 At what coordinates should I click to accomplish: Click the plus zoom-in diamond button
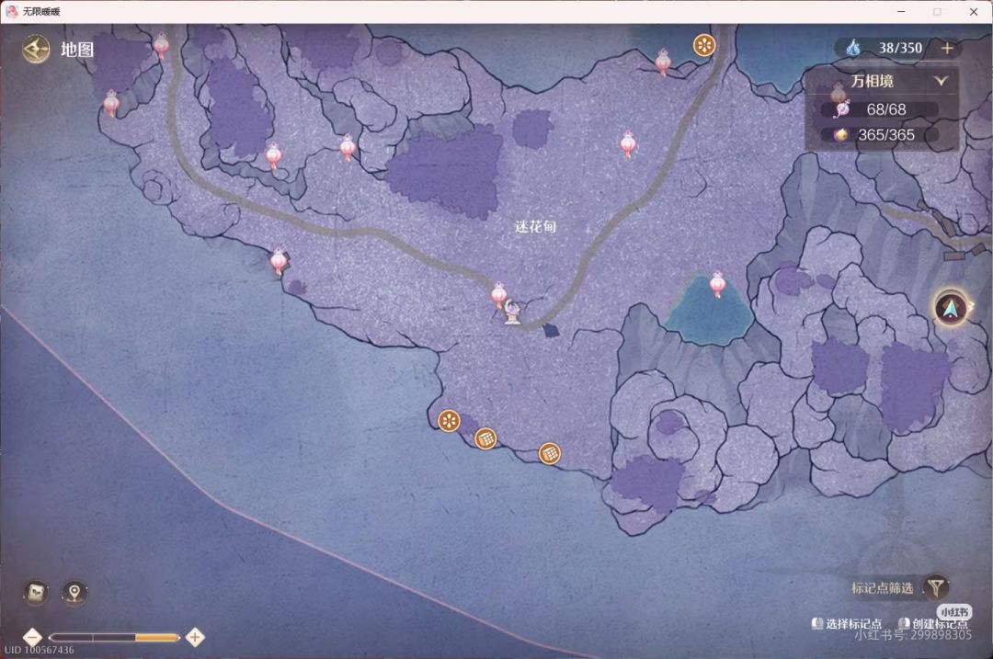[x=195, y=637]
